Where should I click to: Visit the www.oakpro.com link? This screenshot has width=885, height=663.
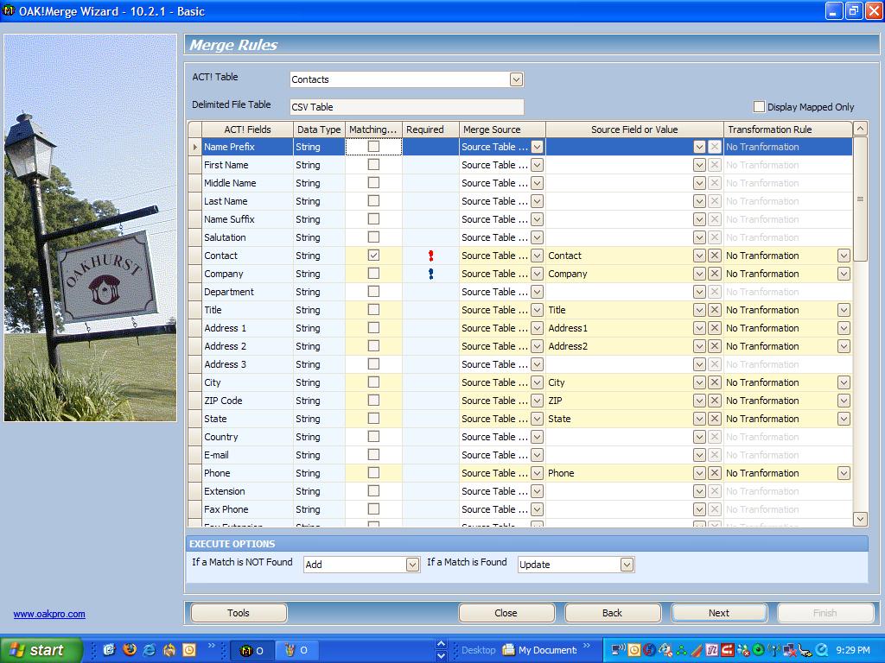coord(49,614)
